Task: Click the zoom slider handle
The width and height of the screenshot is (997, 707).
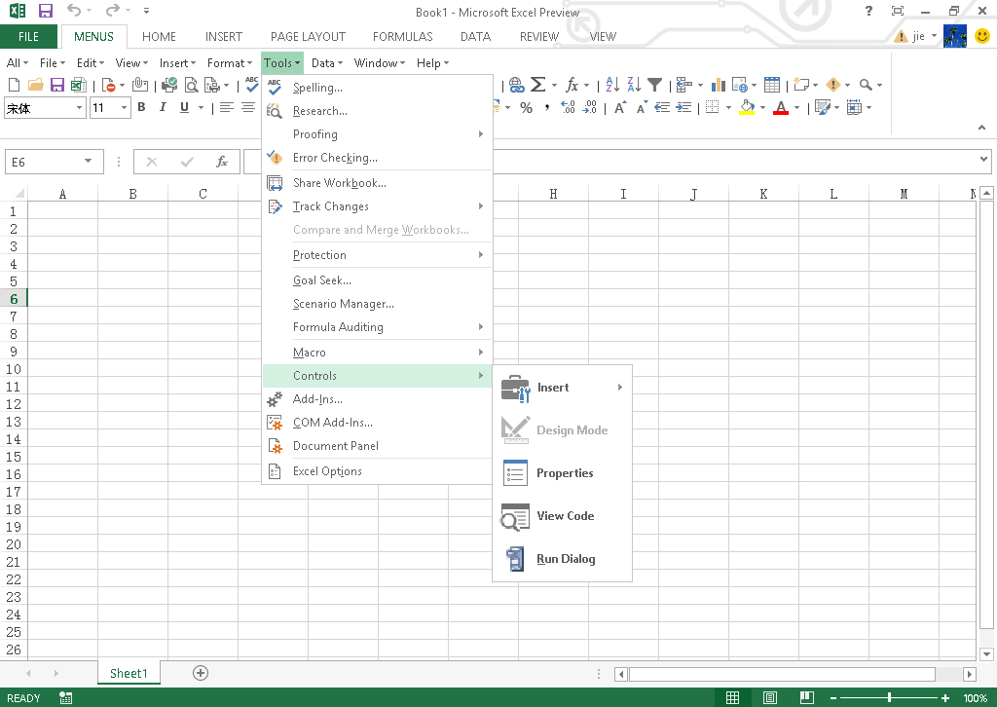Action: (889, 698)
